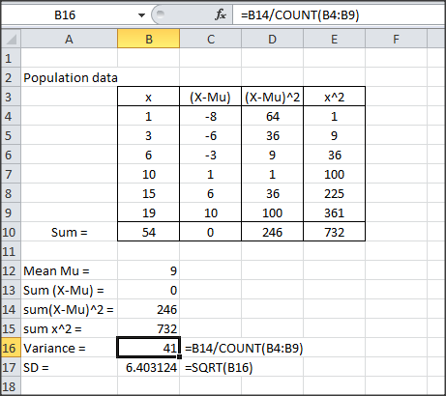The height and width of the screenshot is (396, 446).
Task: Select column E header
Action: point(334,39)
